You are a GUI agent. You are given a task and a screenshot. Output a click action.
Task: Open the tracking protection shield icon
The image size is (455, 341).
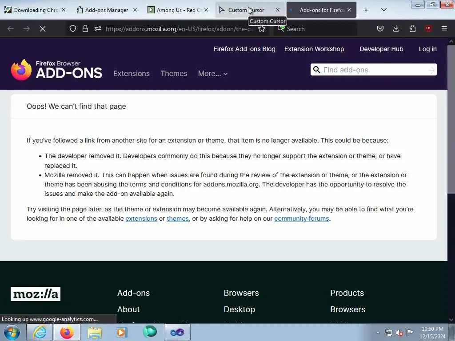tap(73, 29)
